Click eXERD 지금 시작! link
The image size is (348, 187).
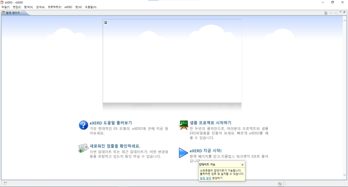(206, 151)
